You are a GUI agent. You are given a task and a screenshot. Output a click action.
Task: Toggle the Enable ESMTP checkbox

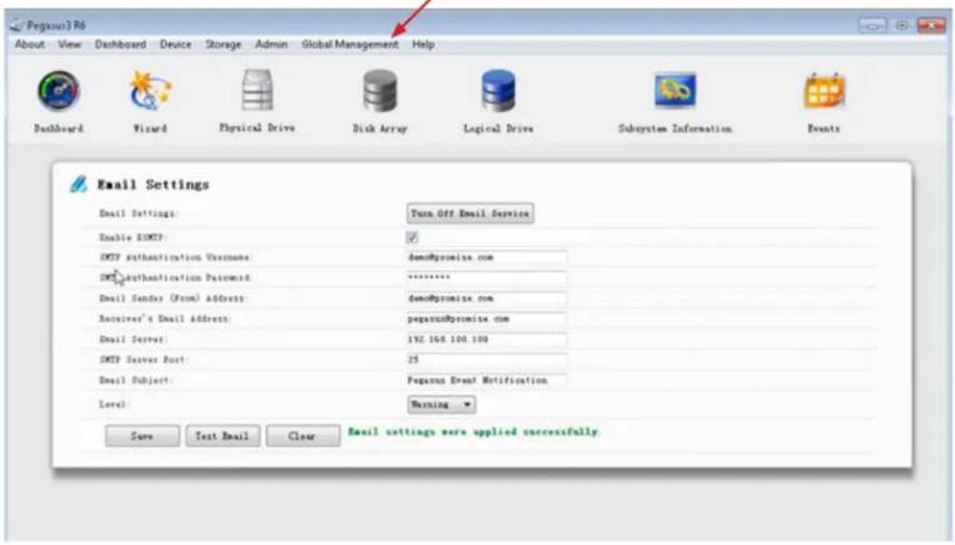[413, 237]
